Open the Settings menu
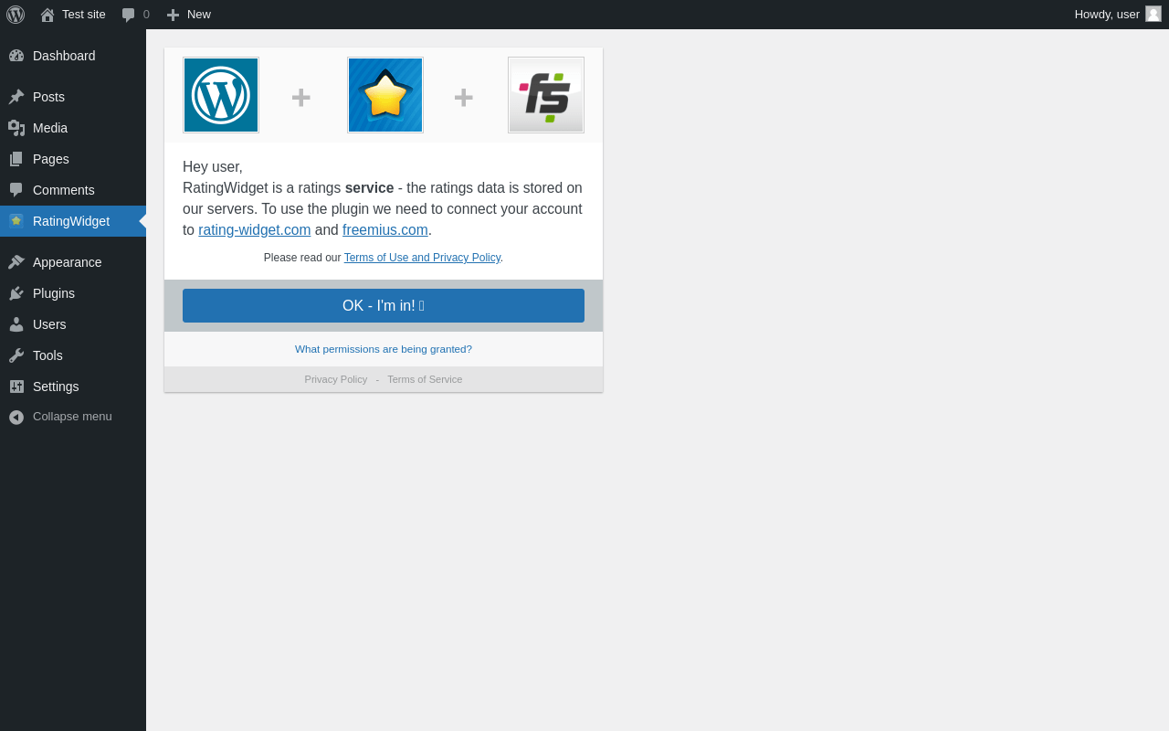 73,387
